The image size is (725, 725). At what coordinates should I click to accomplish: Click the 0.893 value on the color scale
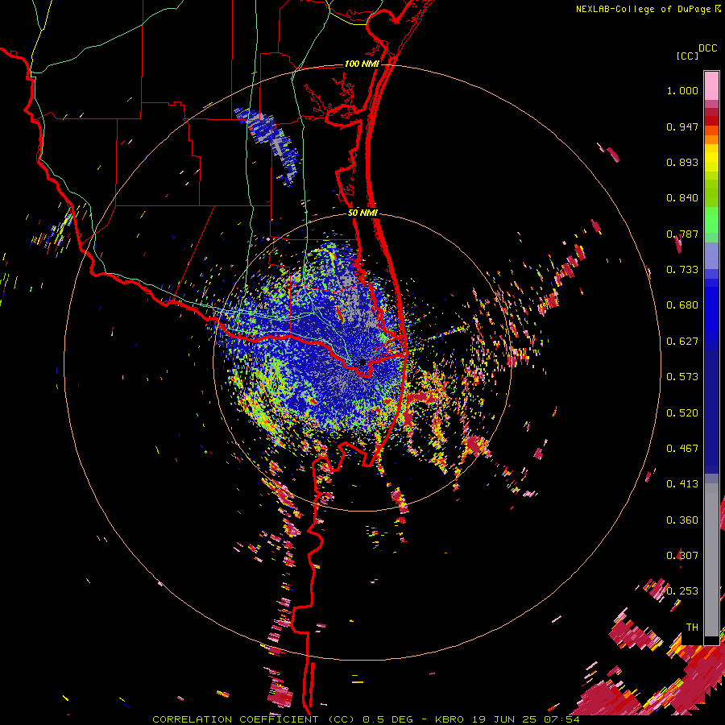[682, 162]
